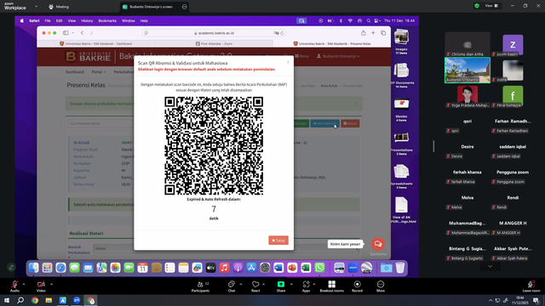Show Safari tab overview icon
545x306 pixels.
click(x=383, y=33)
